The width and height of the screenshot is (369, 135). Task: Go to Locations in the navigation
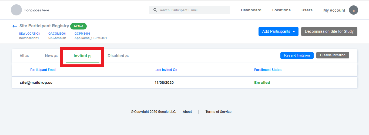(281, 10)
